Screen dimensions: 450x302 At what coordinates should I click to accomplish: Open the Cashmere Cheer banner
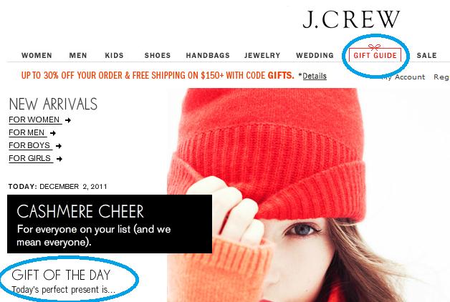click(110, 224)
